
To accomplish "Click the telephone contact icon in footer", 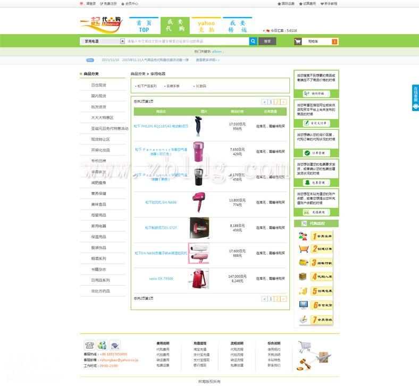I will tap(89, 345).
